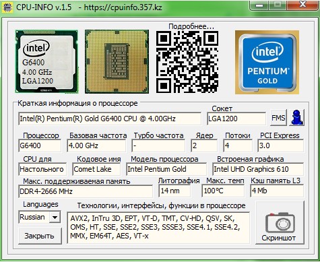The image size is (320, 262).
Task: Click the Intel G6400 processor top image
Action: coord(46,61)
